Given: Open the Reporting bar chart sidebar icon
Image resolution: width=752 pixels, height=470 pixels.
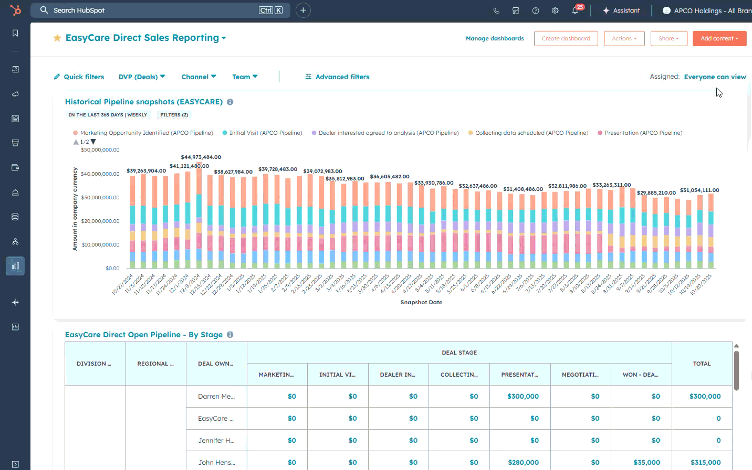Looking at the screenshot, I should pyautogui.click(x=15, y=266).
